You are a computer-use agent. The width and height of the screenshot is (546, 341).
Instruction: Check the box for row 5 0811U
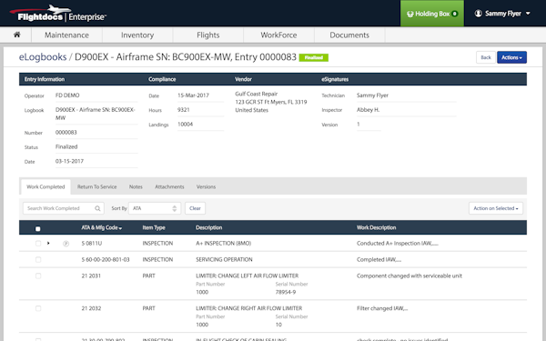[38, 244]
